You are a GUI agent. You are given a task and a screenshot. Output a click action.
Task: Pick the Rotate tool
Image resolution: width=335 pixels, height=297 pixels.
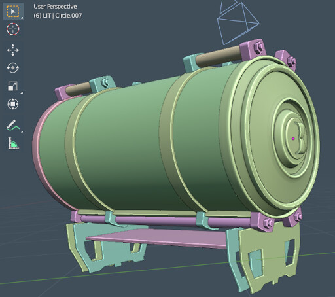(13, 68)
